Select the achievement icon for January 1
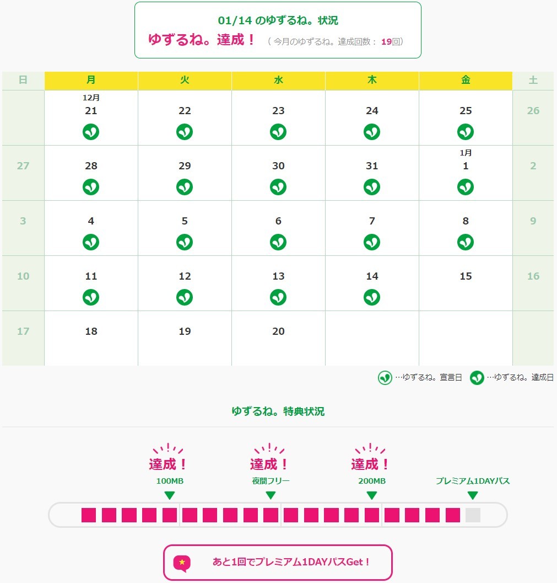 (466, 187)
